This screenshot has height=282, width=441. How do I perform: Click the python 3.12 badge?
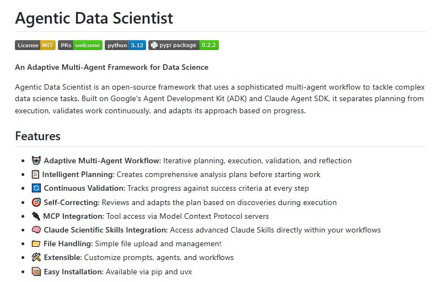pos(125,45)
